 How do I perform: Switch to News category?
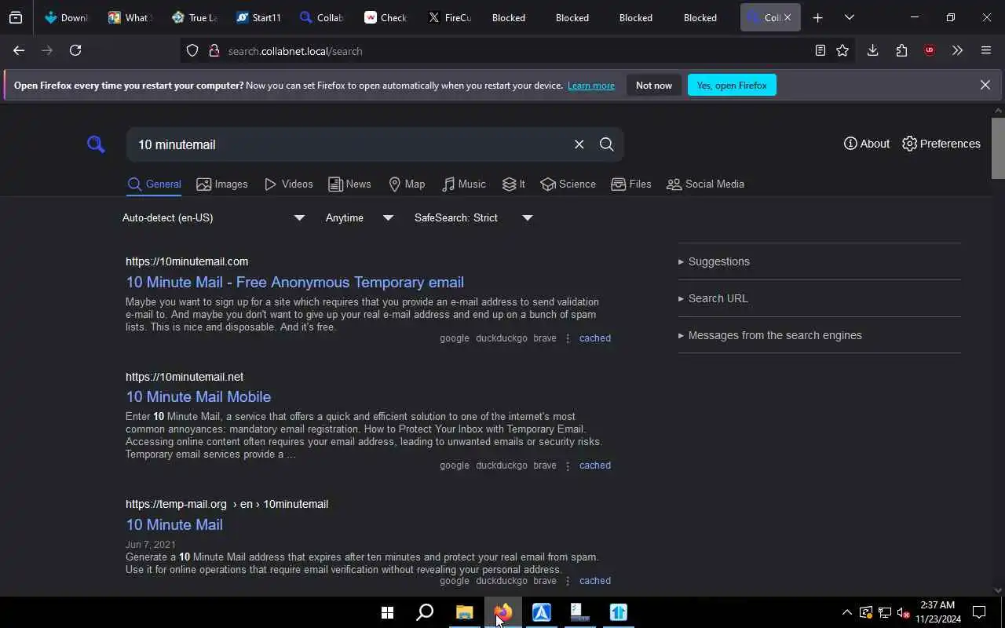[349, 184]
